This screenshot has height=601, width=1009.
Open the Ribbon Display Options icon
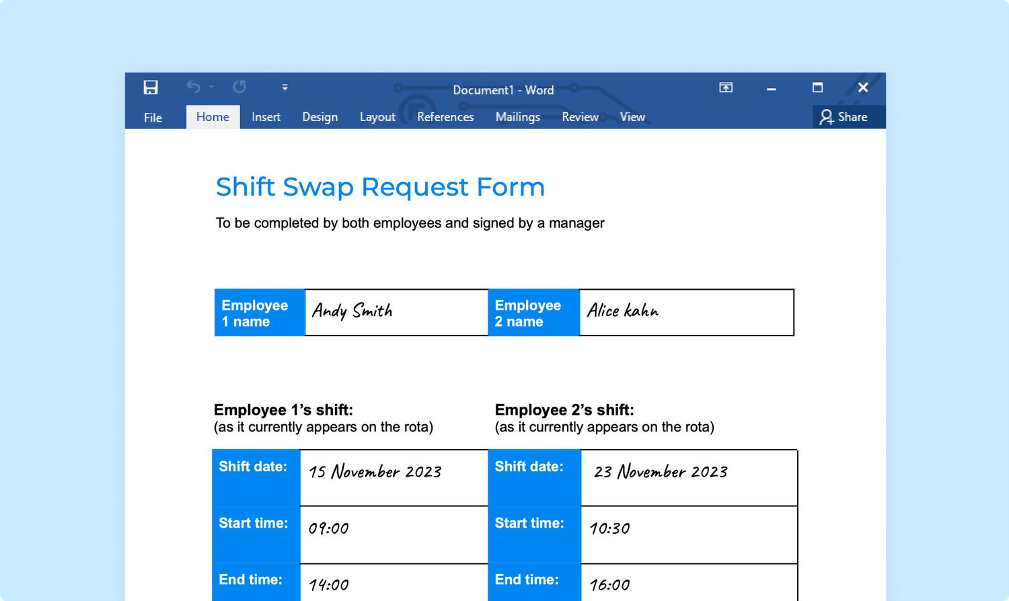(x=726, y=87)
